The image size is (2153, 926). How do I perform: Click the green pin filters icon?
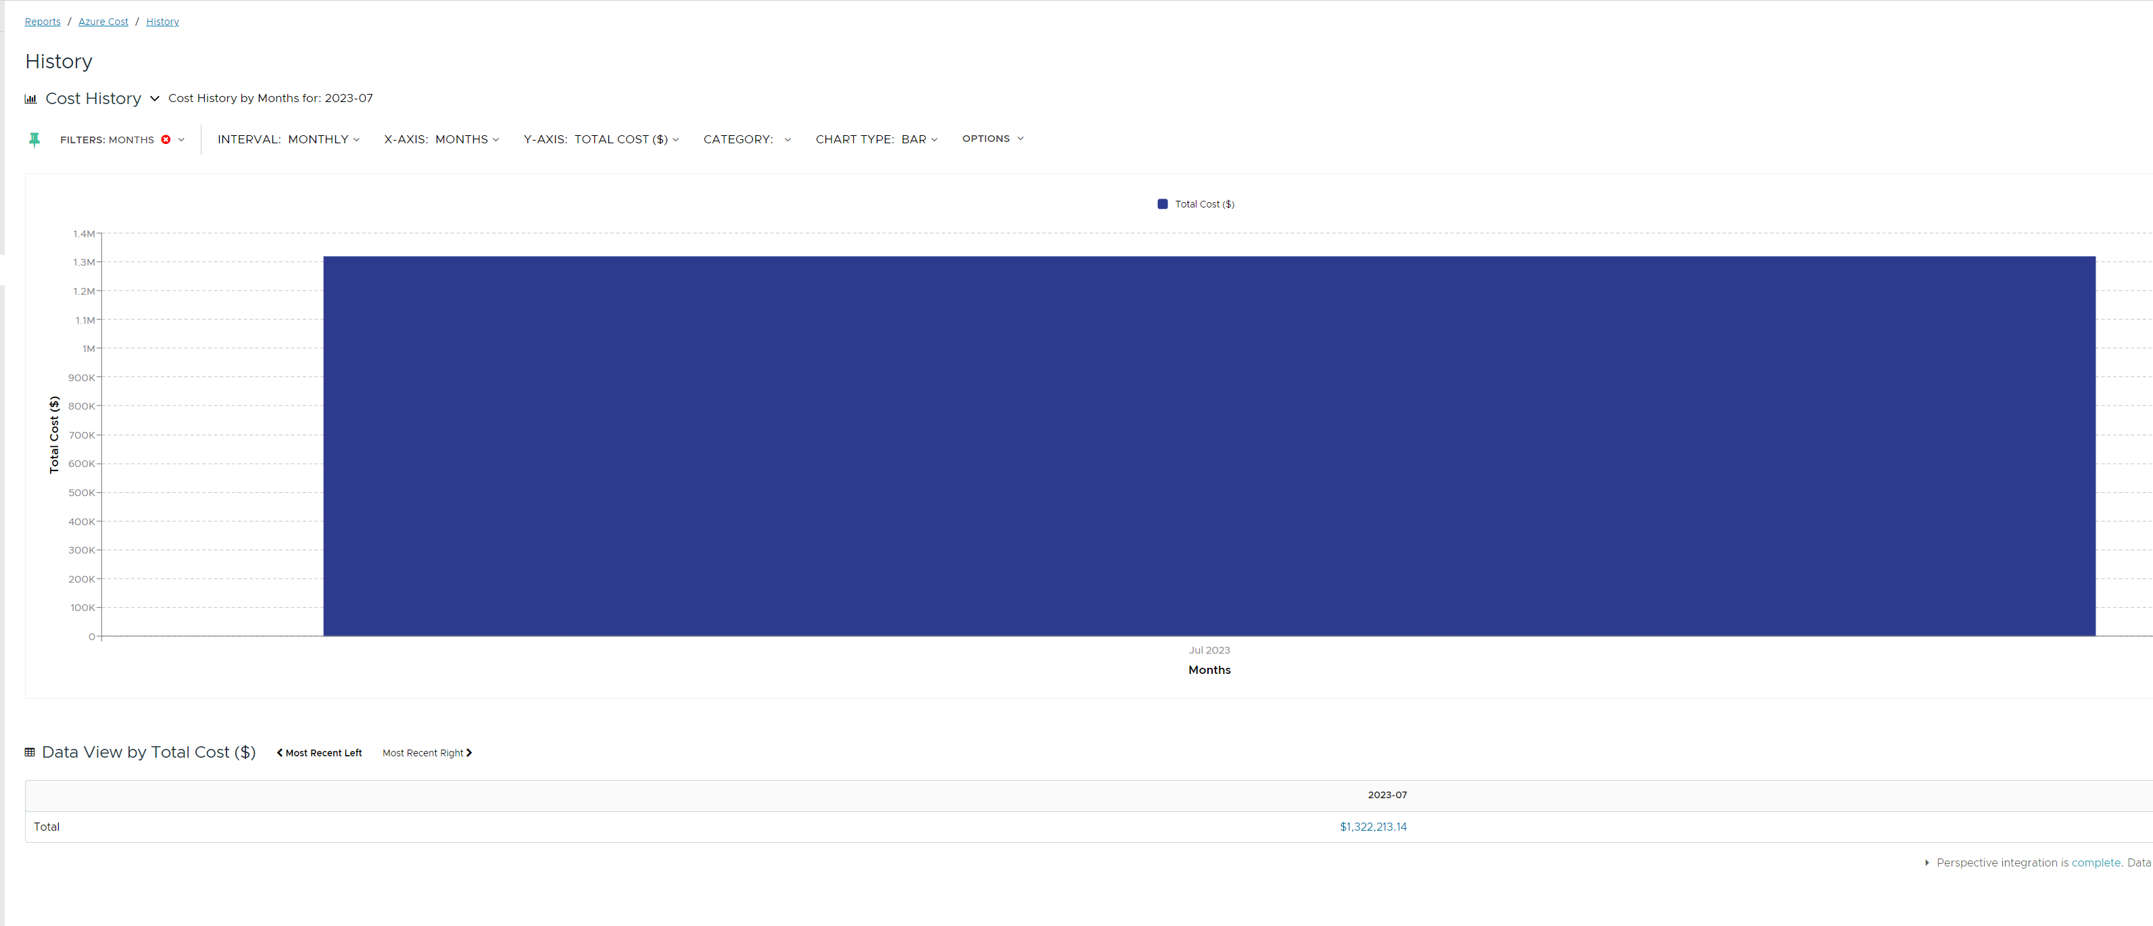tap(34, 139)
